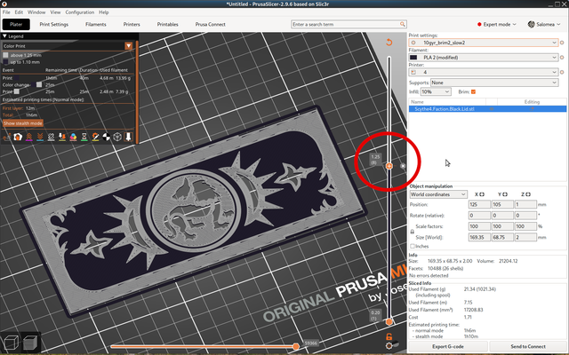
Task: Delete color change with X next to slider
Action: coord(403,166)
